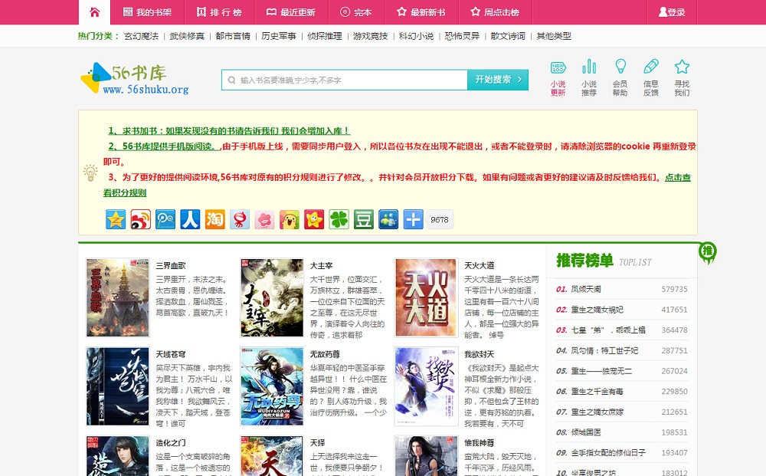Click the 56书库 site logo
This screenshot has height=476, width=766.
[x=135, y=78]
